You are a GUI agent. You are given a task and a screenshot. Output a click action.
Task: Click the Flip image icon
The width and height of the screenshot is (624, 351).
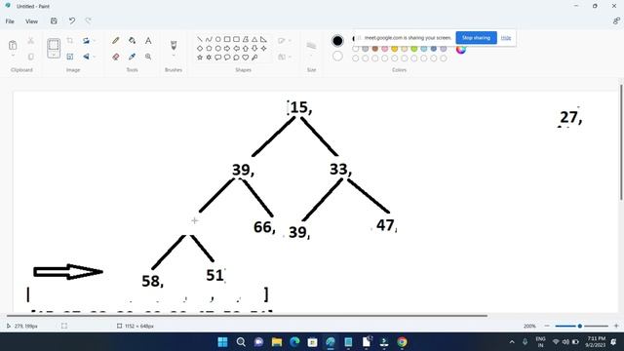point(86,57)
